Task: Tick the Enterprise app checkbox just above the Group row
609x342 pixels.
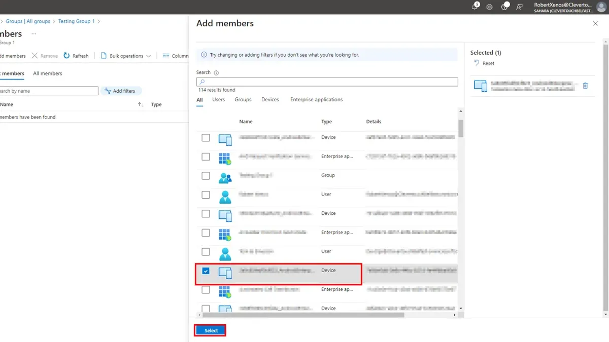Action: 206,157
